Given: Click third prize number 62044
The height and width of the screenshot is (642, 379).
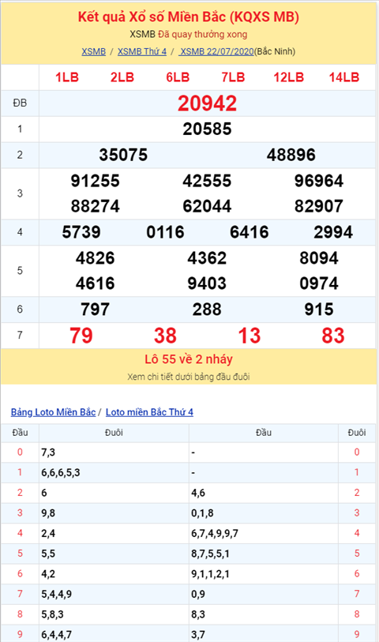Looking at the screenshot, I should 207,206.
